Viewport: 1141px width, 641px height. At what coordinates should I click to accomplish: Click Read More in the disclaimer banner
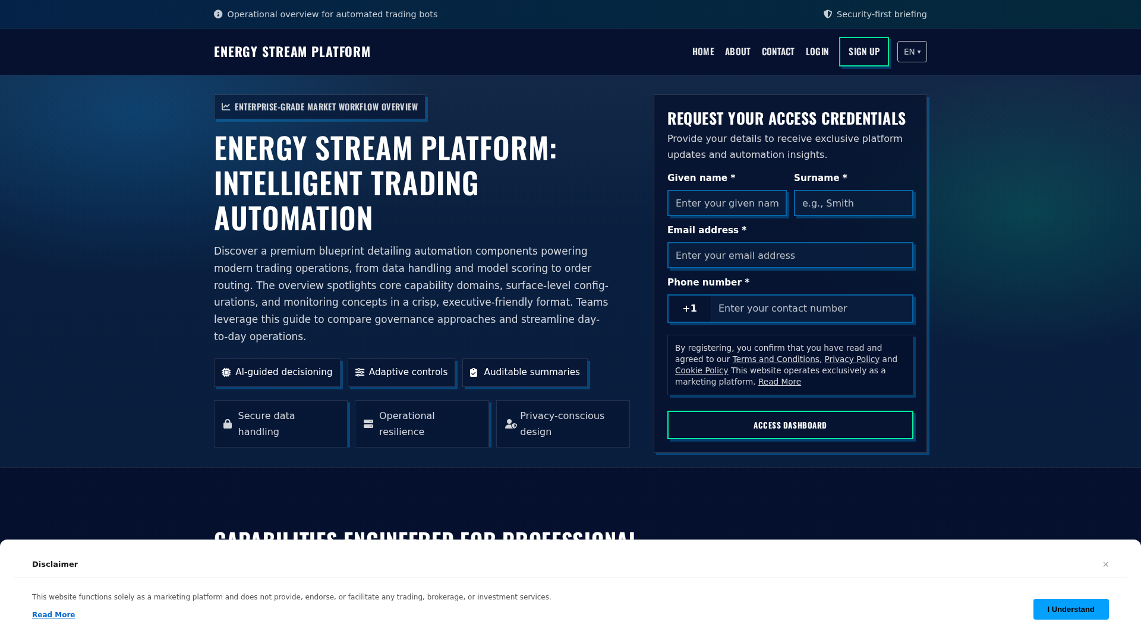tap(53, 615)
